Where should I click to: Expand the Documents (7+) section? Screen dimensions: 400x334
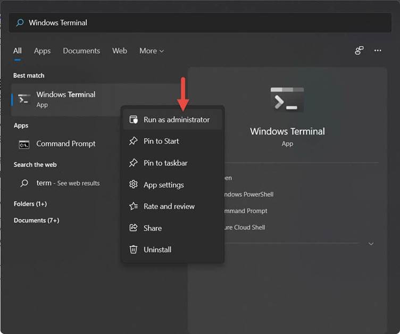coord(37,220)
